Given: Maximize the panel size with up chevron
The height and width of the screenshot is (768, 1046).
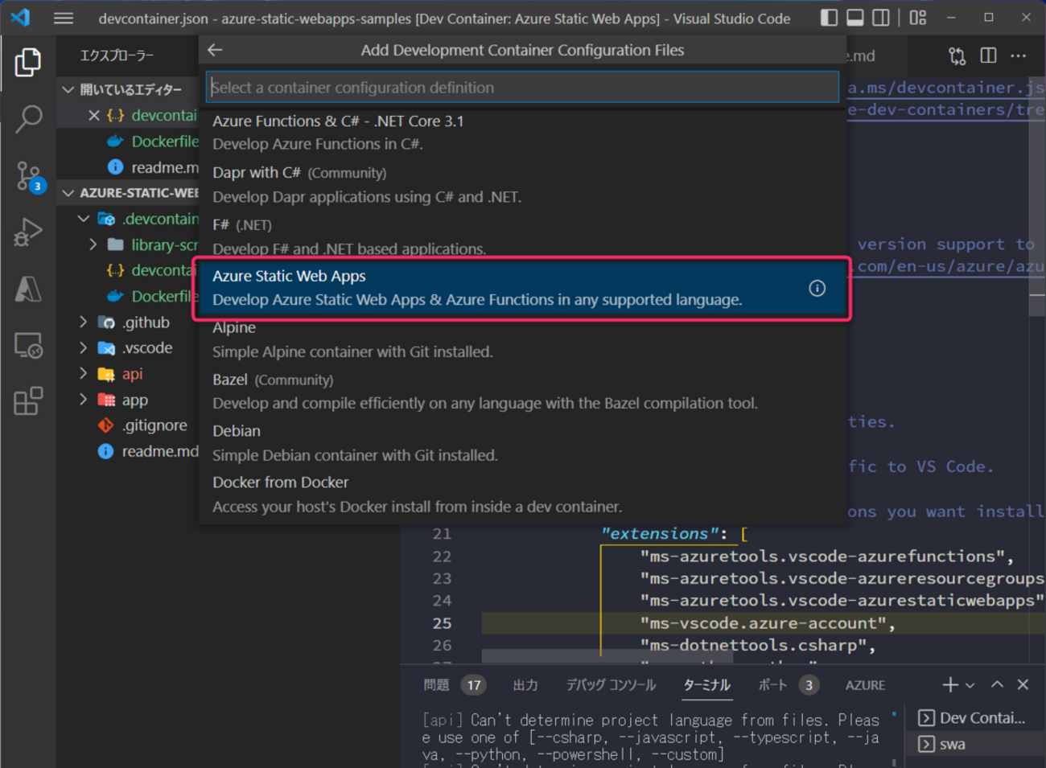Looking at the screenshot, I should 997,684.
